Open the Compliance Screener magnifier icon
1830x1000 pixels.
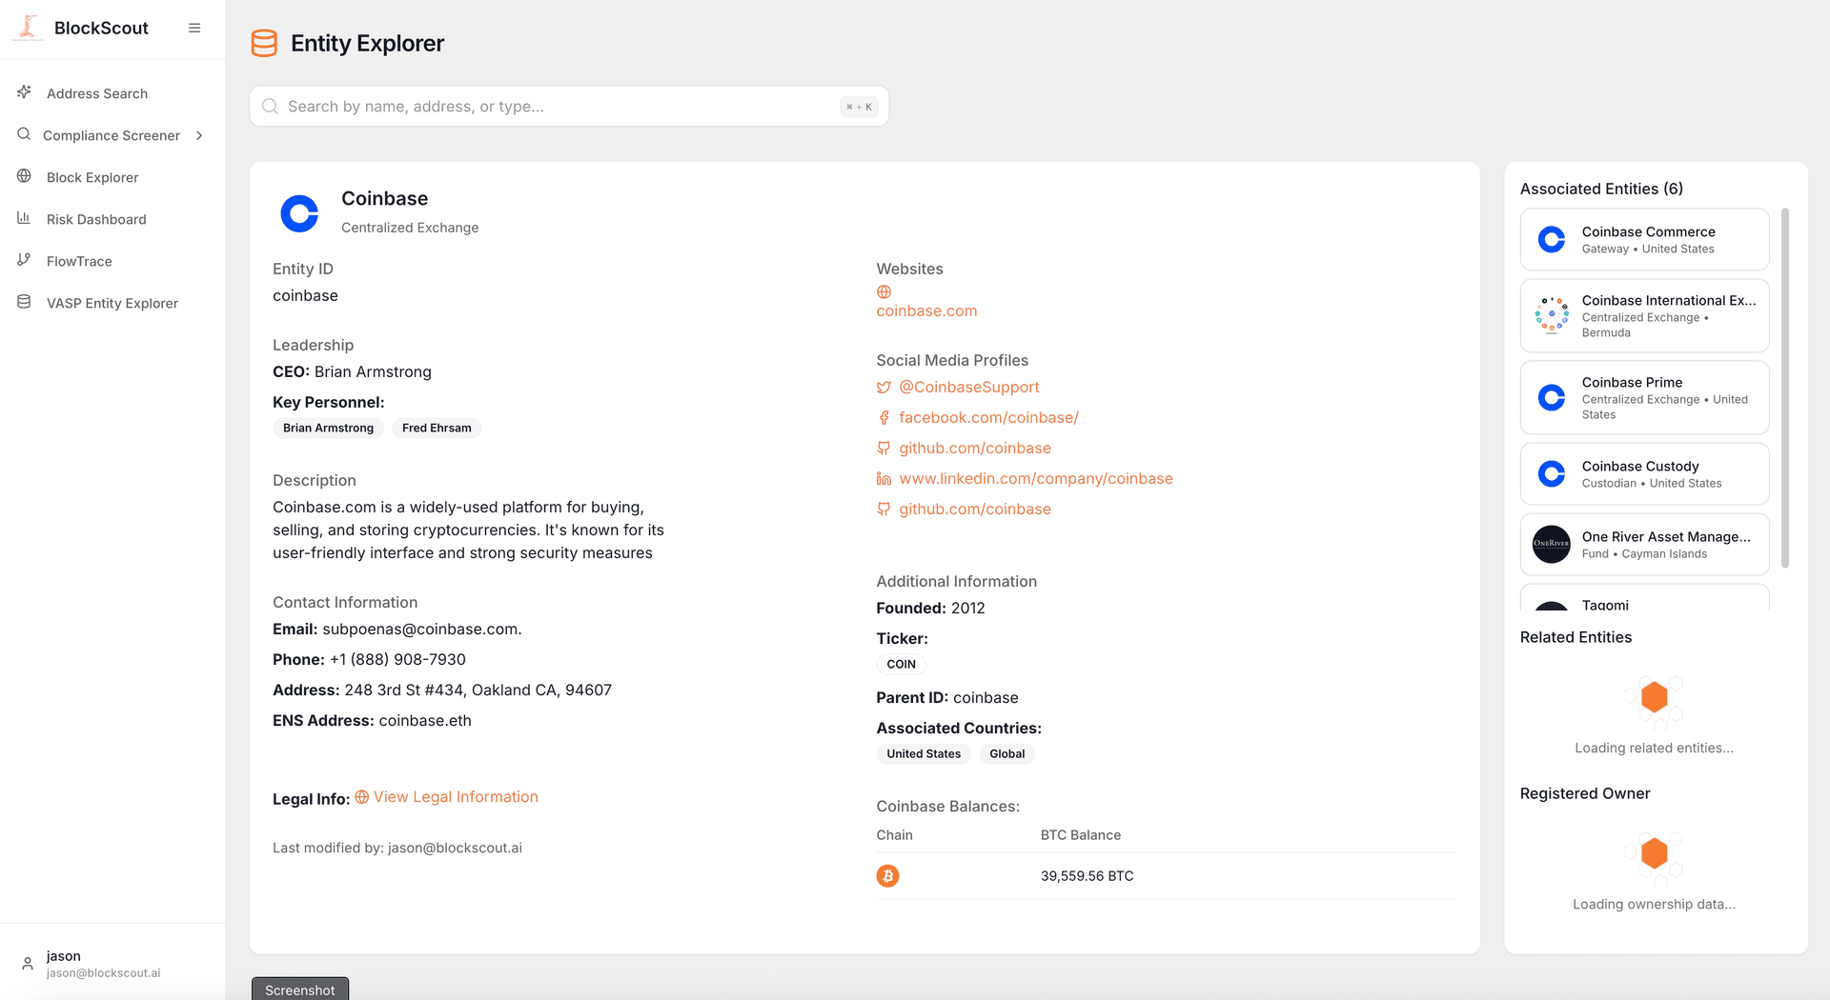[x=24, y=134]
